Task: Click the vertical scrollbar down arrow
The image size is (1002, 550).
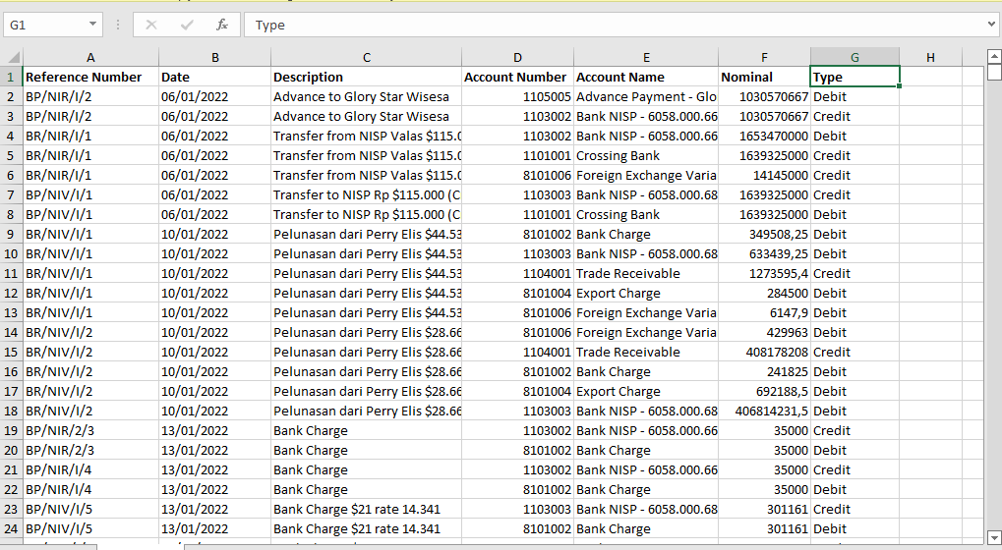Action: (994, 536)
